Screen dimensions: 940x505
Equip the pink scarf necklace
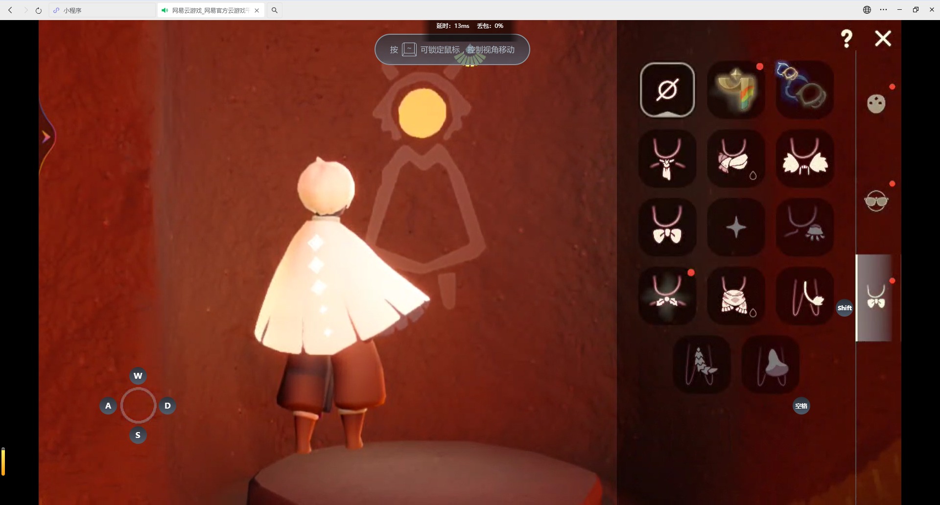pos(736,159)
